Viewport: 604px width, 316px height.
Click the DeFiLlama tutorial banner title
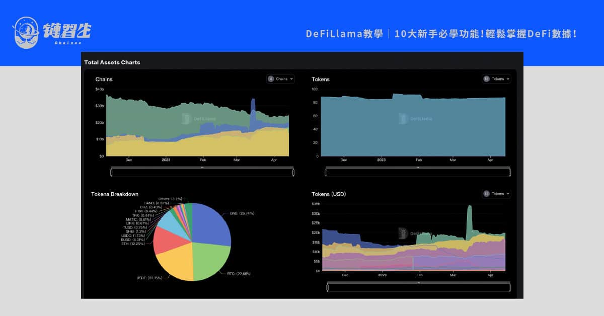441,34
